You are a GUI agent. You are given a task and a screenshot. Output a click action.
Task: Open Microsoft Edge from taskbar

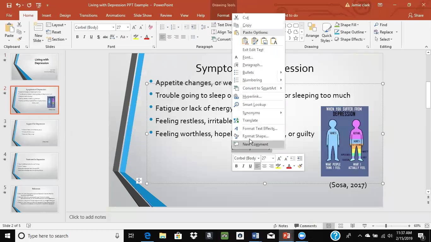[x=147, y=236]
